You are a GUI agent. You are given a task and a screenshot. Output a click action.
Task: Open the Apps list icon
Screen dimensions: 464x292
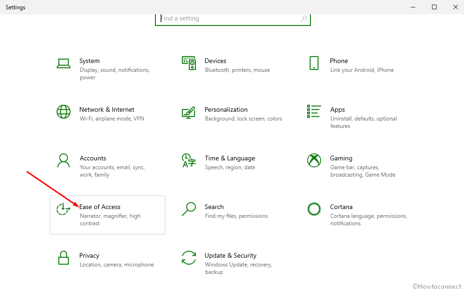click(314, 111)
